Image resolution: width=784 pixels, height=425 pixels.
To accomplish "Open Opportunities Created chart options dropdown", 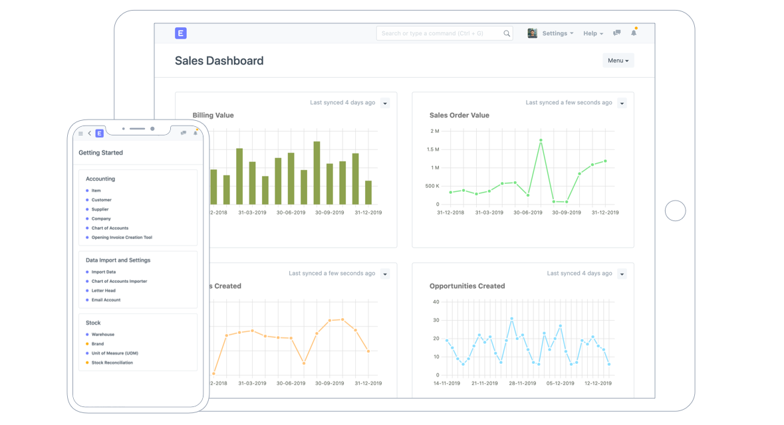I will (622, 274).
